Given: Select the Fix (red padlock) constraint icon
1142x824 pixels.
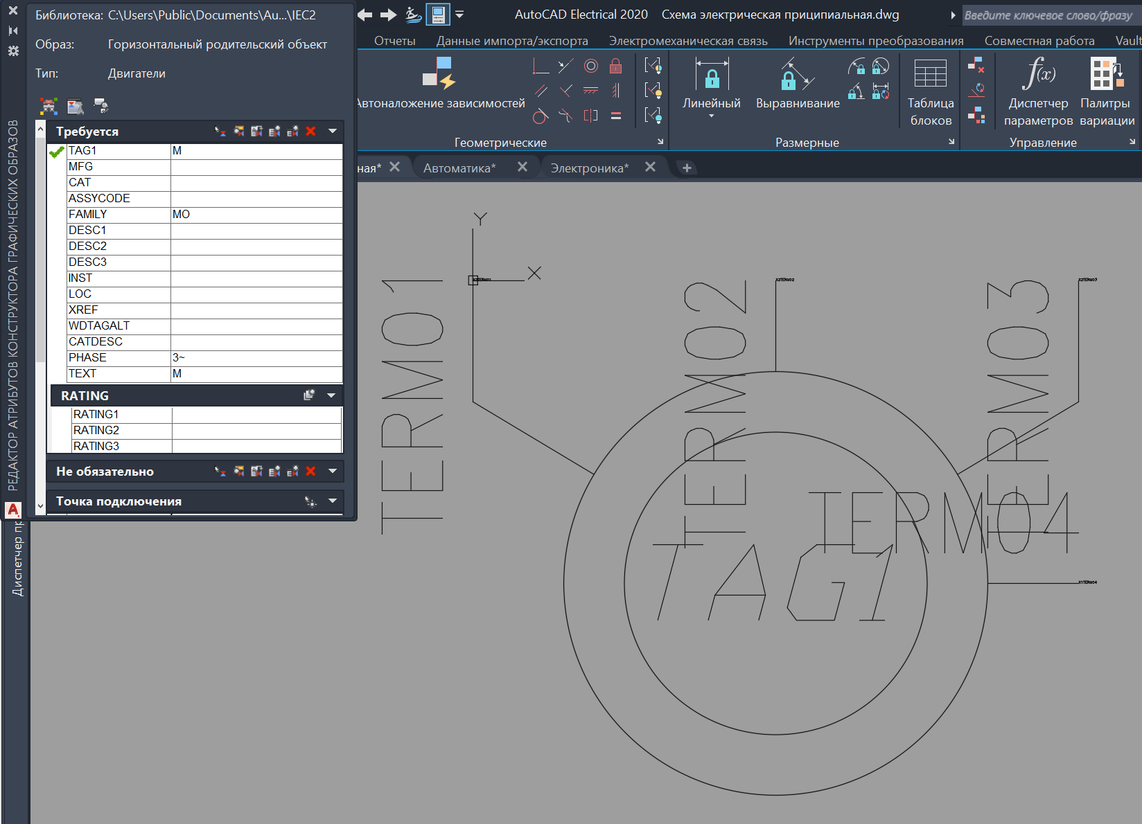Looking at the screenshot, I should [x=616, y=66].
